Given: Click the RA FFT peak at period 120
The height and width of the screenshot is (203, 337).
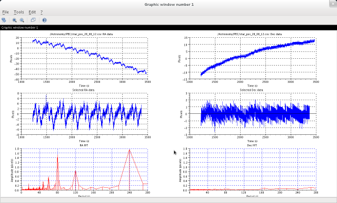Looking at the screenshot, I should [75, 170].
